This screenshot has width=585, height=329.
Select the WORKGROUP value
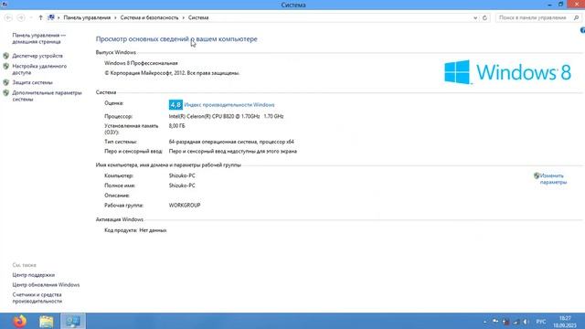pyautogui.click(x=185, y=206)
